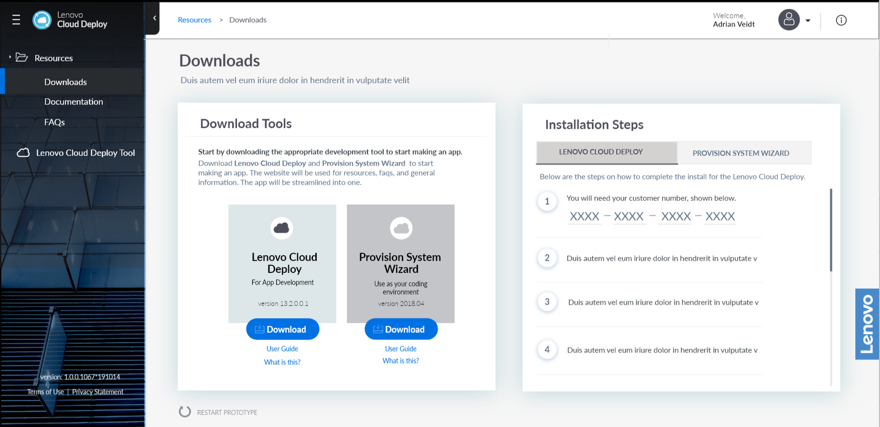The width and height of the screenshot is (880, 427).
Task: Click the cloud icon beside Lenovo Cloud Deploy Tool
Action: point(23,152)
